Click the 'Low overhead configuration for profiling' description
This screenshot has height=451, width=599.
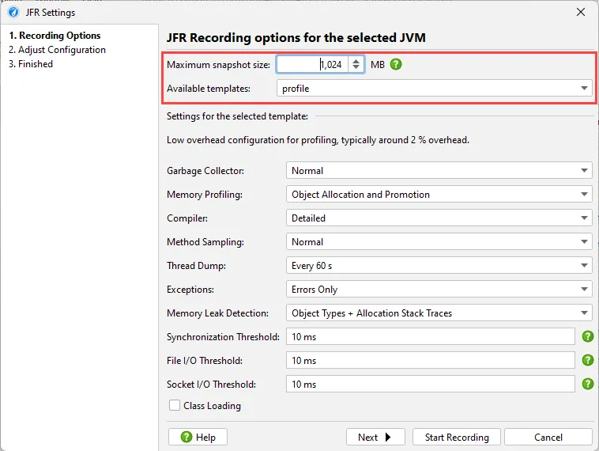pyautogui.click(x=318, y=140)
